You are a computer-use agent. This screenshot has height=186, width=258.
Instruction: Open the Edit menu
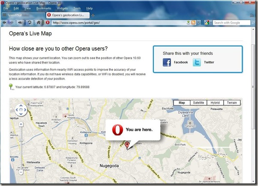pos(16,8)
